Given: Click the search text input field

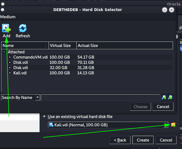Looking at the screenshot, I should 100,98.
